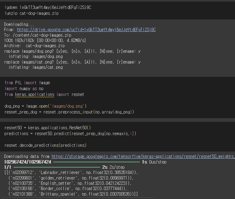Click the 102967424/102967424 download progress bar

tap(96, 162)
